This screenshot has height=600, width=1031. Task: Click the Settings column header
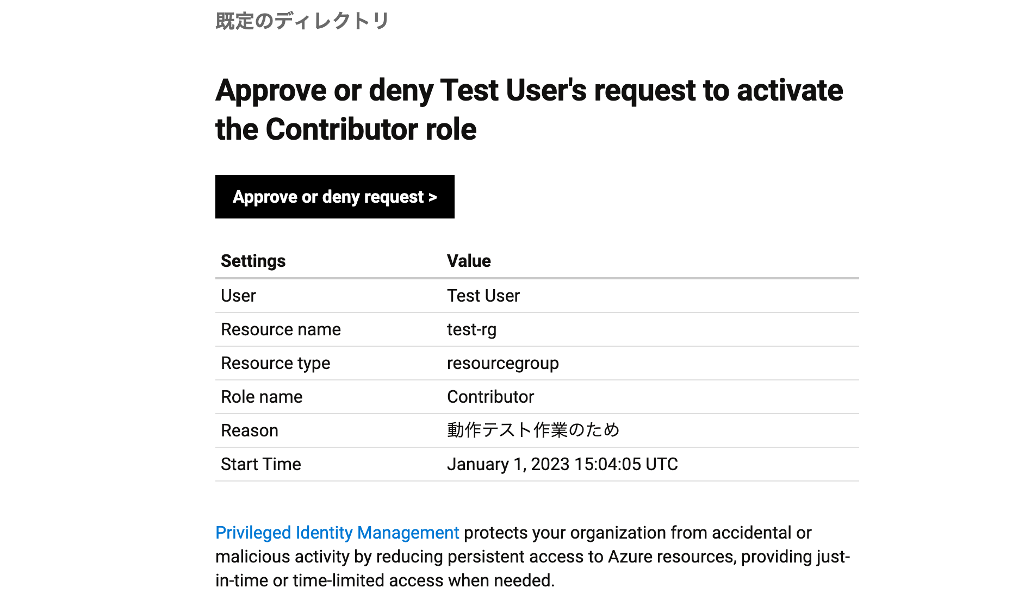[x=252, y=261]
